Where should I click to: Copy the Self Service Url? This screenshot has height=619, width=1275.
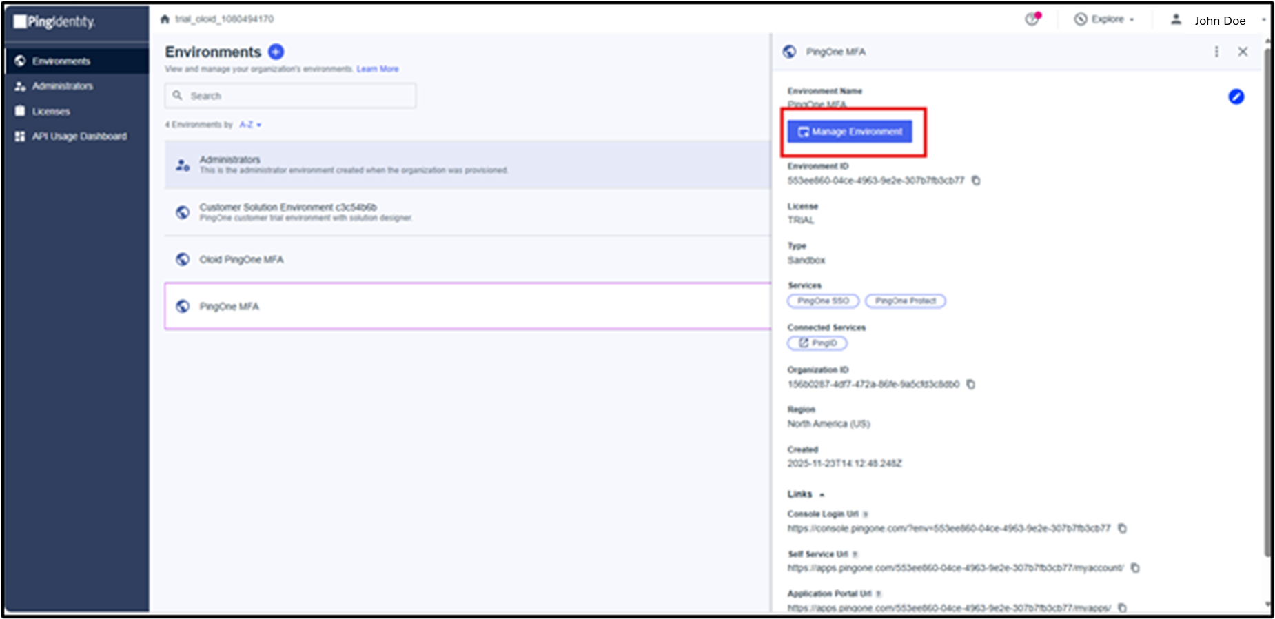(1135, 568)
